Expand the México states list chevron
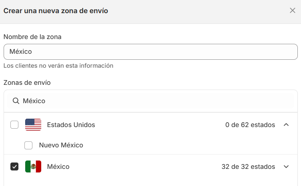Screen dimensions: 301x186 pyautogui.click(x=286, y=166)
